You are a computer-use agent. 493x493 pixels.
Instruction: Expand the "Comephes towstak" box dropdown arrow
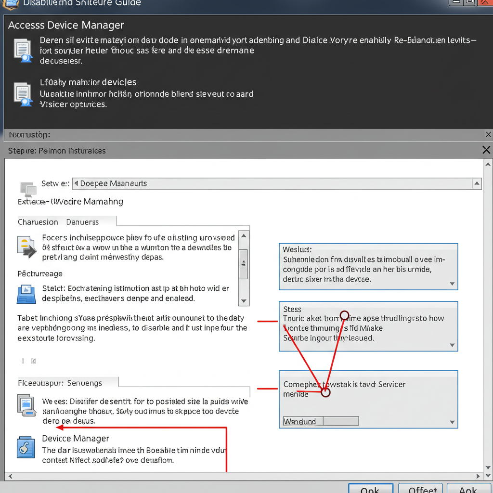point(452,422)
